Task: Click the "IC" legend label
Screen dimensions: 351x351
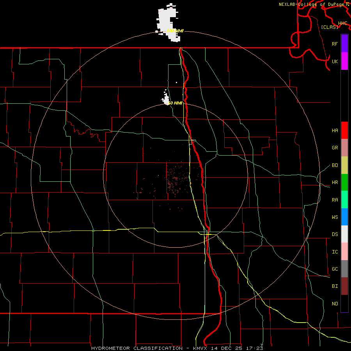Action: (x=335, y=252)
